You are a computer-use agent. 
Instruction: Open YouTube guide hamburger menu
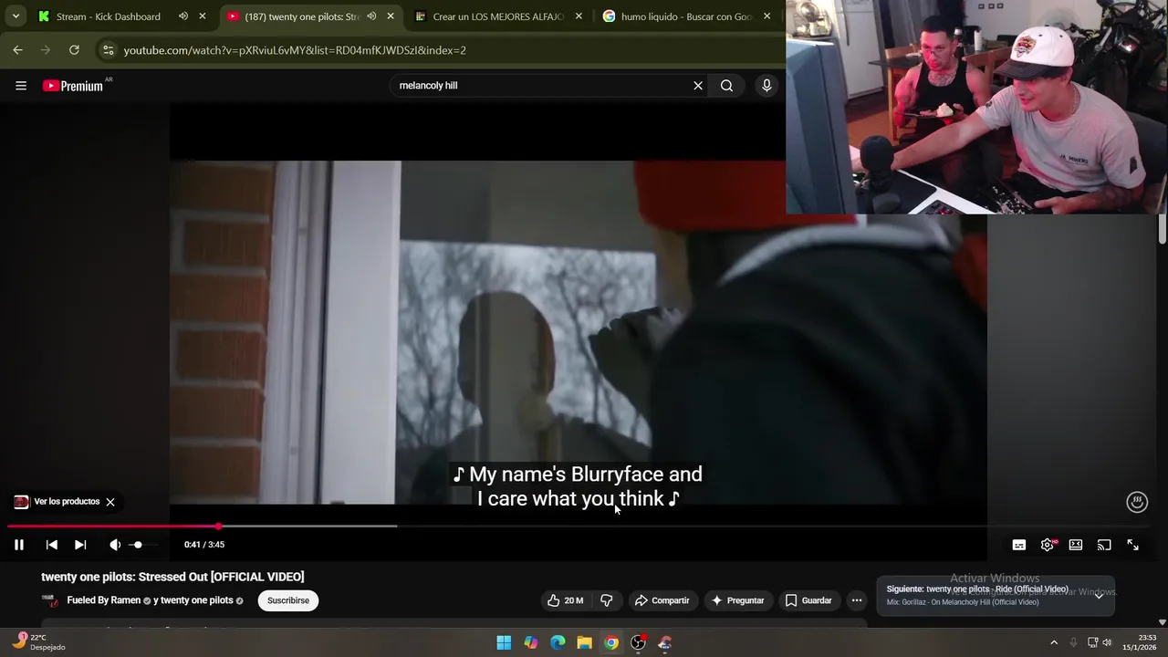[x=21, y=86]
